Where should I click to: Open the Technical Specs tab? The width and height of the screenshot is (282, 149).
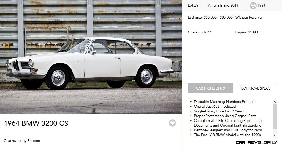[255, 88]
